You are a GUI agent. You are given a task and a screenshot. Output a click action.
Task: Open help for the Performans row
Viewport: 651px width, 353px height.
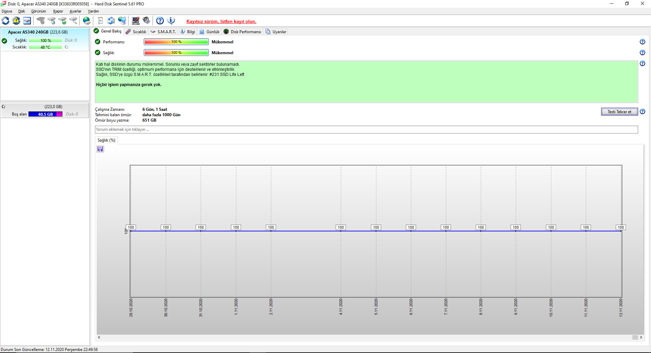coord(642,42)
